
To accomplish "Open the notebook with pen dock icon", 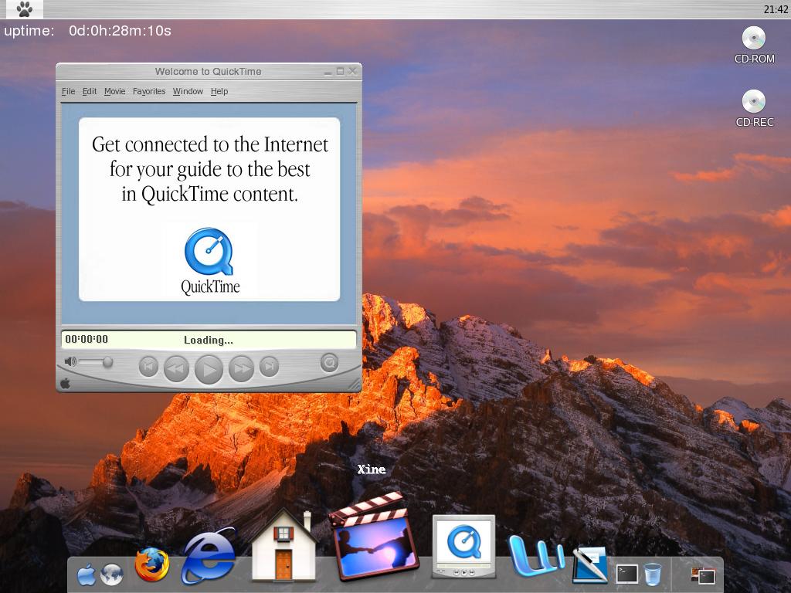I will [590, 564].
